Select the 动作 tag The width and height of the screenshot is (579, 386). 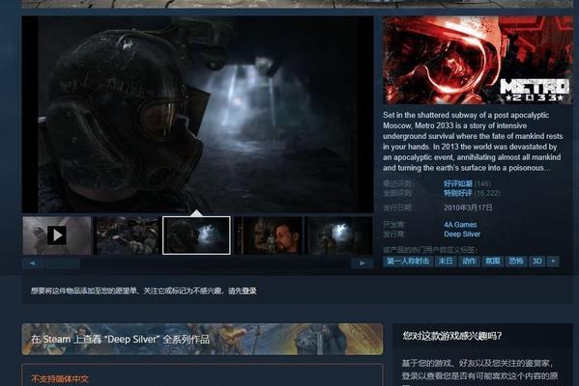[x=469, y=262]
